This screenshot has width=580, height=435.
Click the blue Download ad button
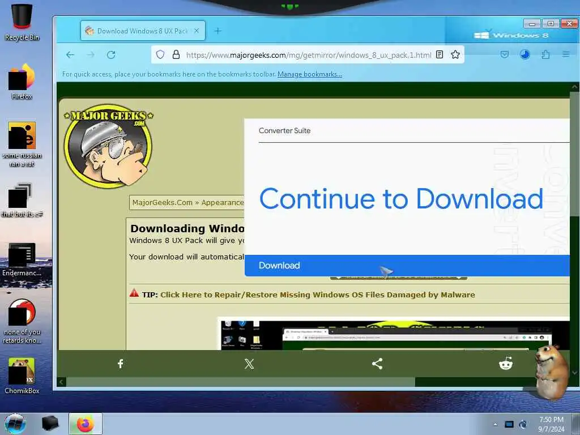[407, 265]
